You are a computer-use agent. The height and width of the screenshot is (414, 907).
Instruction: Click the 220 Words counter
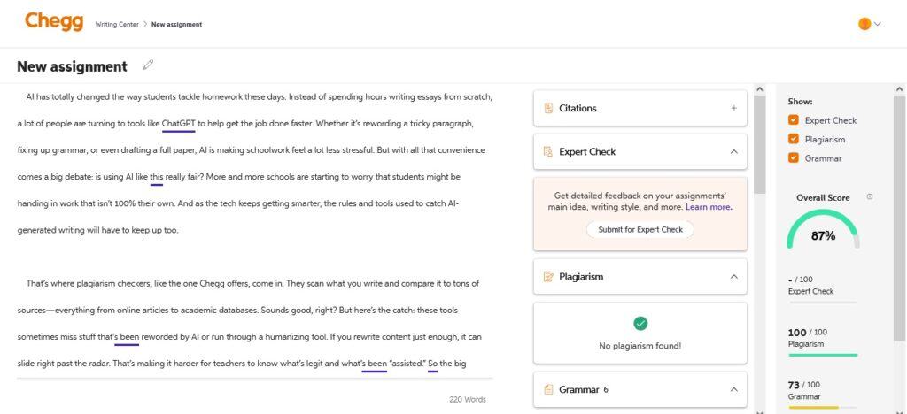click(x=468, y=400)
